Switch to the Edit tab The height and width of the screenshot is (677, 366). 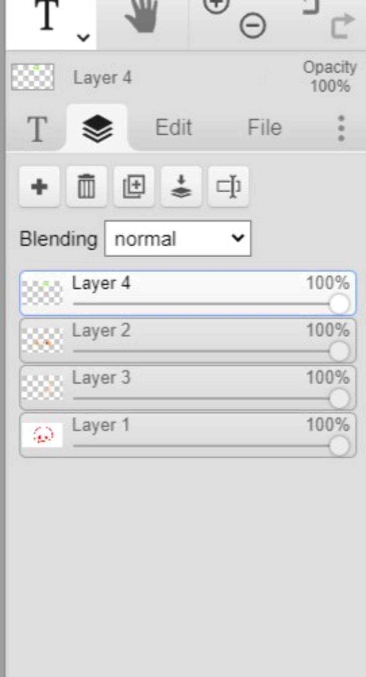point(174,127)
